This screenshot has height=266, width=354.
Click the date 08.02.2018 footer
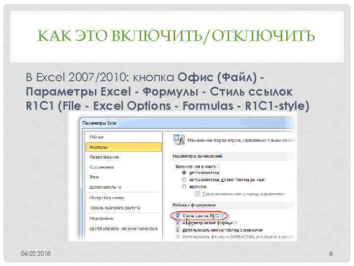pos(36,253)
